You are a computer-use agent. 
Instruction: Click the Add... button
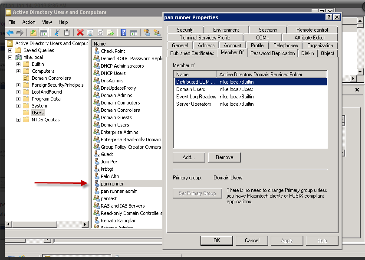point(189,157)
